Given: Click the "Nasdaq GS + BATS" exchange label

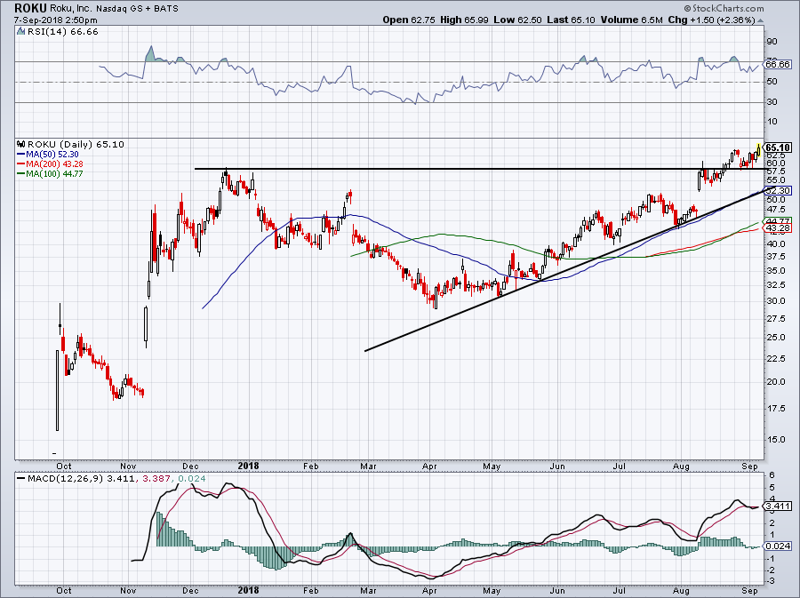Looking at the screenshot, I should 136,9.
